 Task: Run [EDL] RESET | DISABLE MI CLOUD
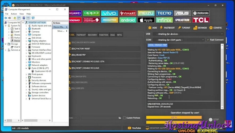pyautogui.click(x=105, y=68)
